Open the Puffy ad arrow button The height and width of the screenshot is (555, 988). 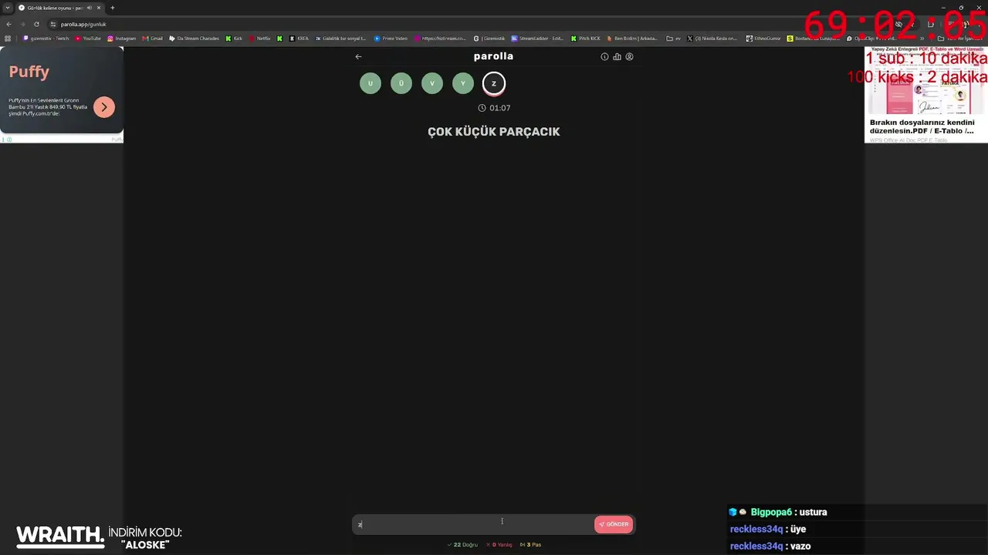coord(104,107)
